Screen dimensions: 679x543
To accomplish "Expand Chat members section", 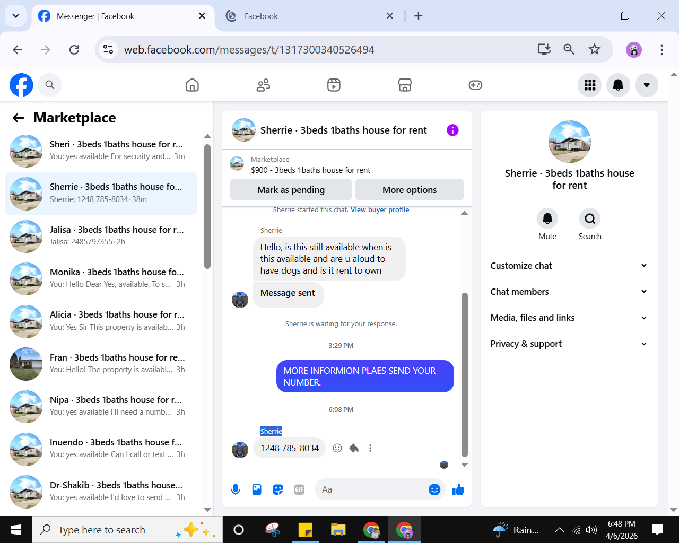I will (569, 292).
